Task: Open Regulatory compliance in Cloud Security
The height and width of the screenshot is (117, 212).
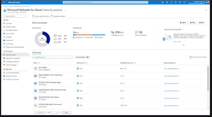Action: [13, 58]
